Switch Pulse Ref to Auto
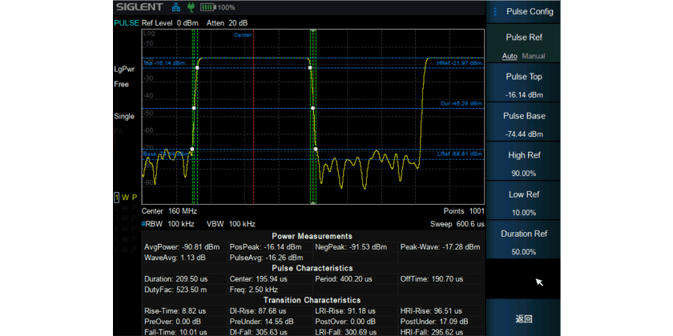The width and height of the screenshot is (673, 336). tap(510, 56)
